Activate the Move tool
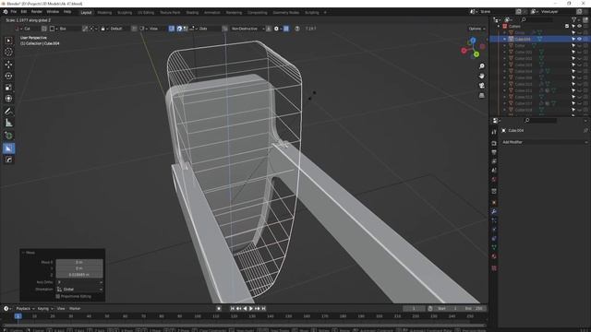The height and width of the screenshot is (332, 591). click(x=8, y=65)
